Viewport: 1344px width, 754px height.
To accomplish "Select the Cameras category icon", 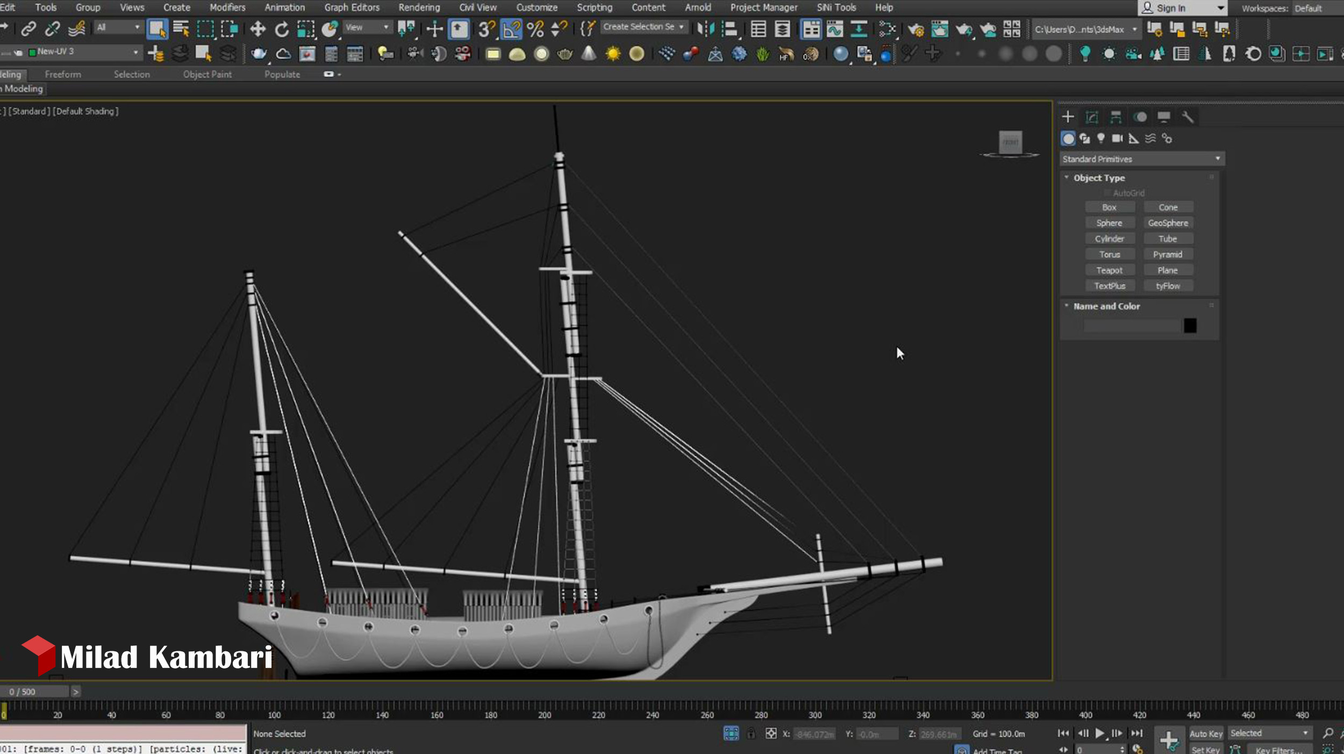I will (1117, 139).
